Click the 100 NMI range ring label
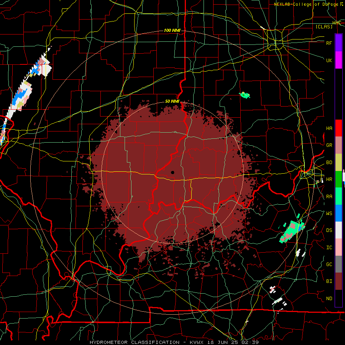Viewport: 345px width, 345px height. coord(172,30)
